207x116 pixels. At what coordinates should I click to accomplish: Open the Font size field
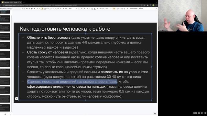pyautogui.click(x=82, y=9)
